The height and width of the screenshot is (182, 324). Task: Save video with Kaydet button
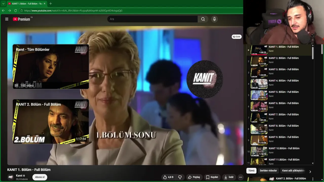click(212, 177)
